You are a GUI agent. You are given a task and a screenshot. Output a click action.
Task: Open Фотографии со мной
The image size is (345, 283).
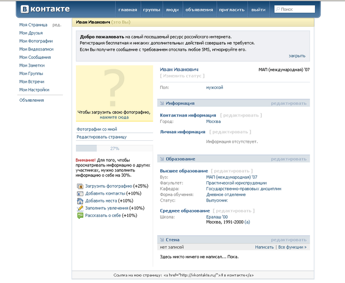click(x=97, y=129)
